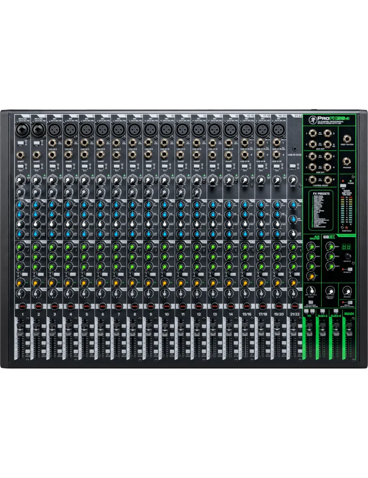368x478 pixels.
Task: Click the FX PRESETS list heading
Action: click(321, 194)
